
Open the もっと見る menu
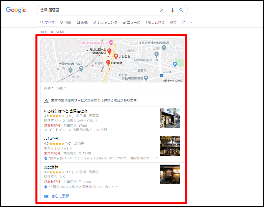[155, 22]
